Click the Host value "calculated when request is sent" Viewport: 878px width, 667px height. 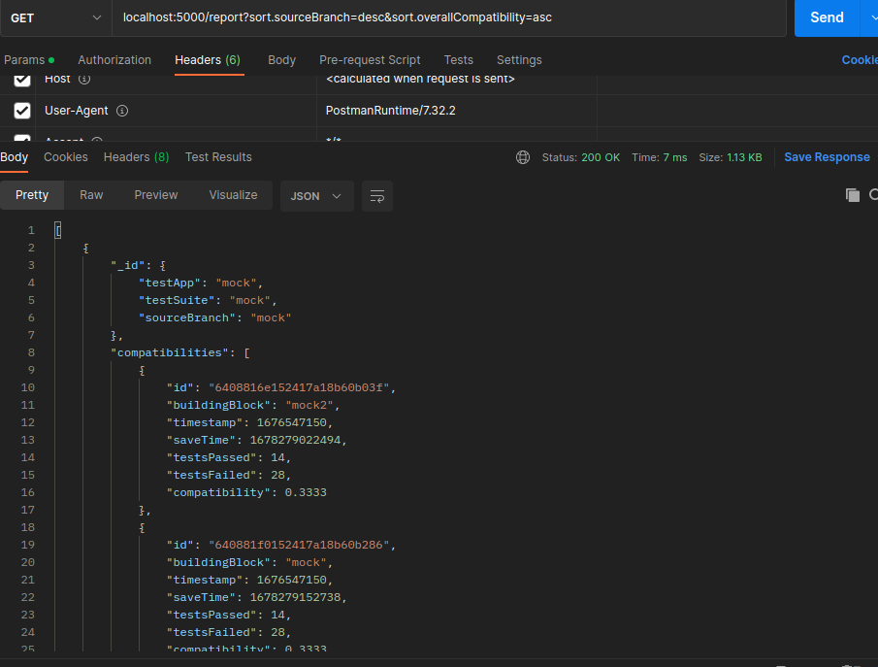pos(420,79)
